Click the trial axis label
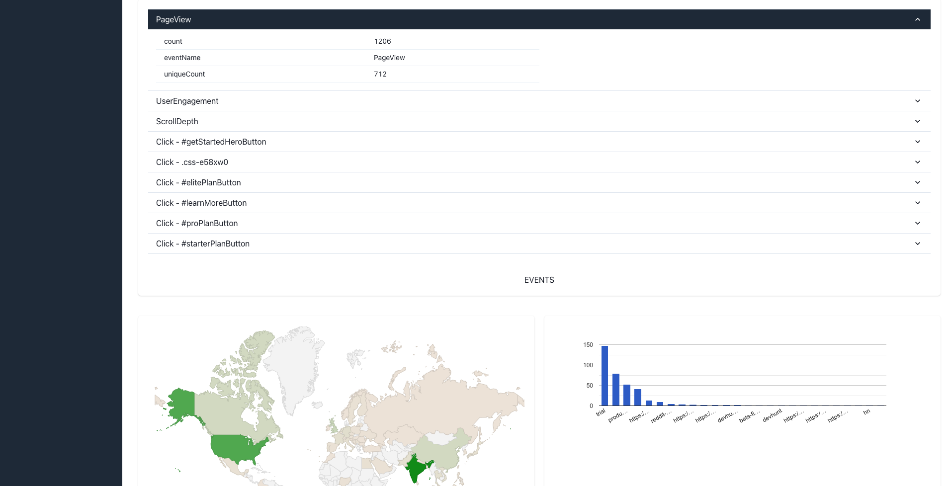Viewport: 950px width, 486px height. pos(601,412)
